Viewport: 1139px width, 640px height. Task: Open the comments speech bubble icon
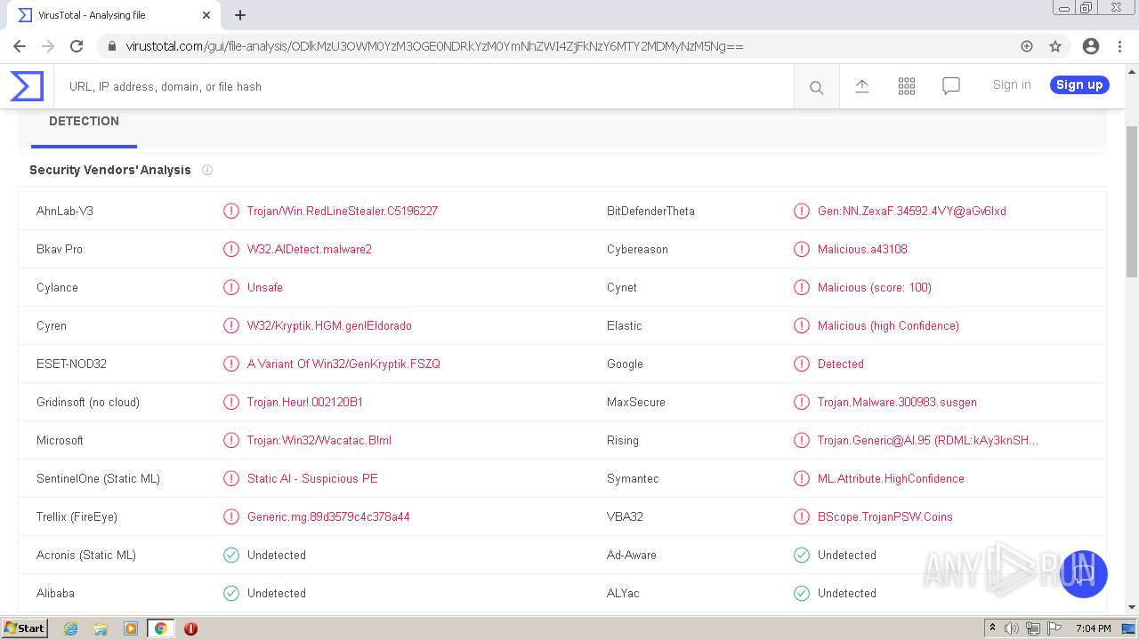pyautogui.click(x=951, y=86)
